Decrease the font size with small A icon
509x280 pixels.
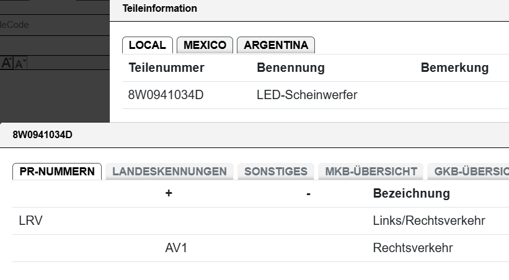point(20,63)
